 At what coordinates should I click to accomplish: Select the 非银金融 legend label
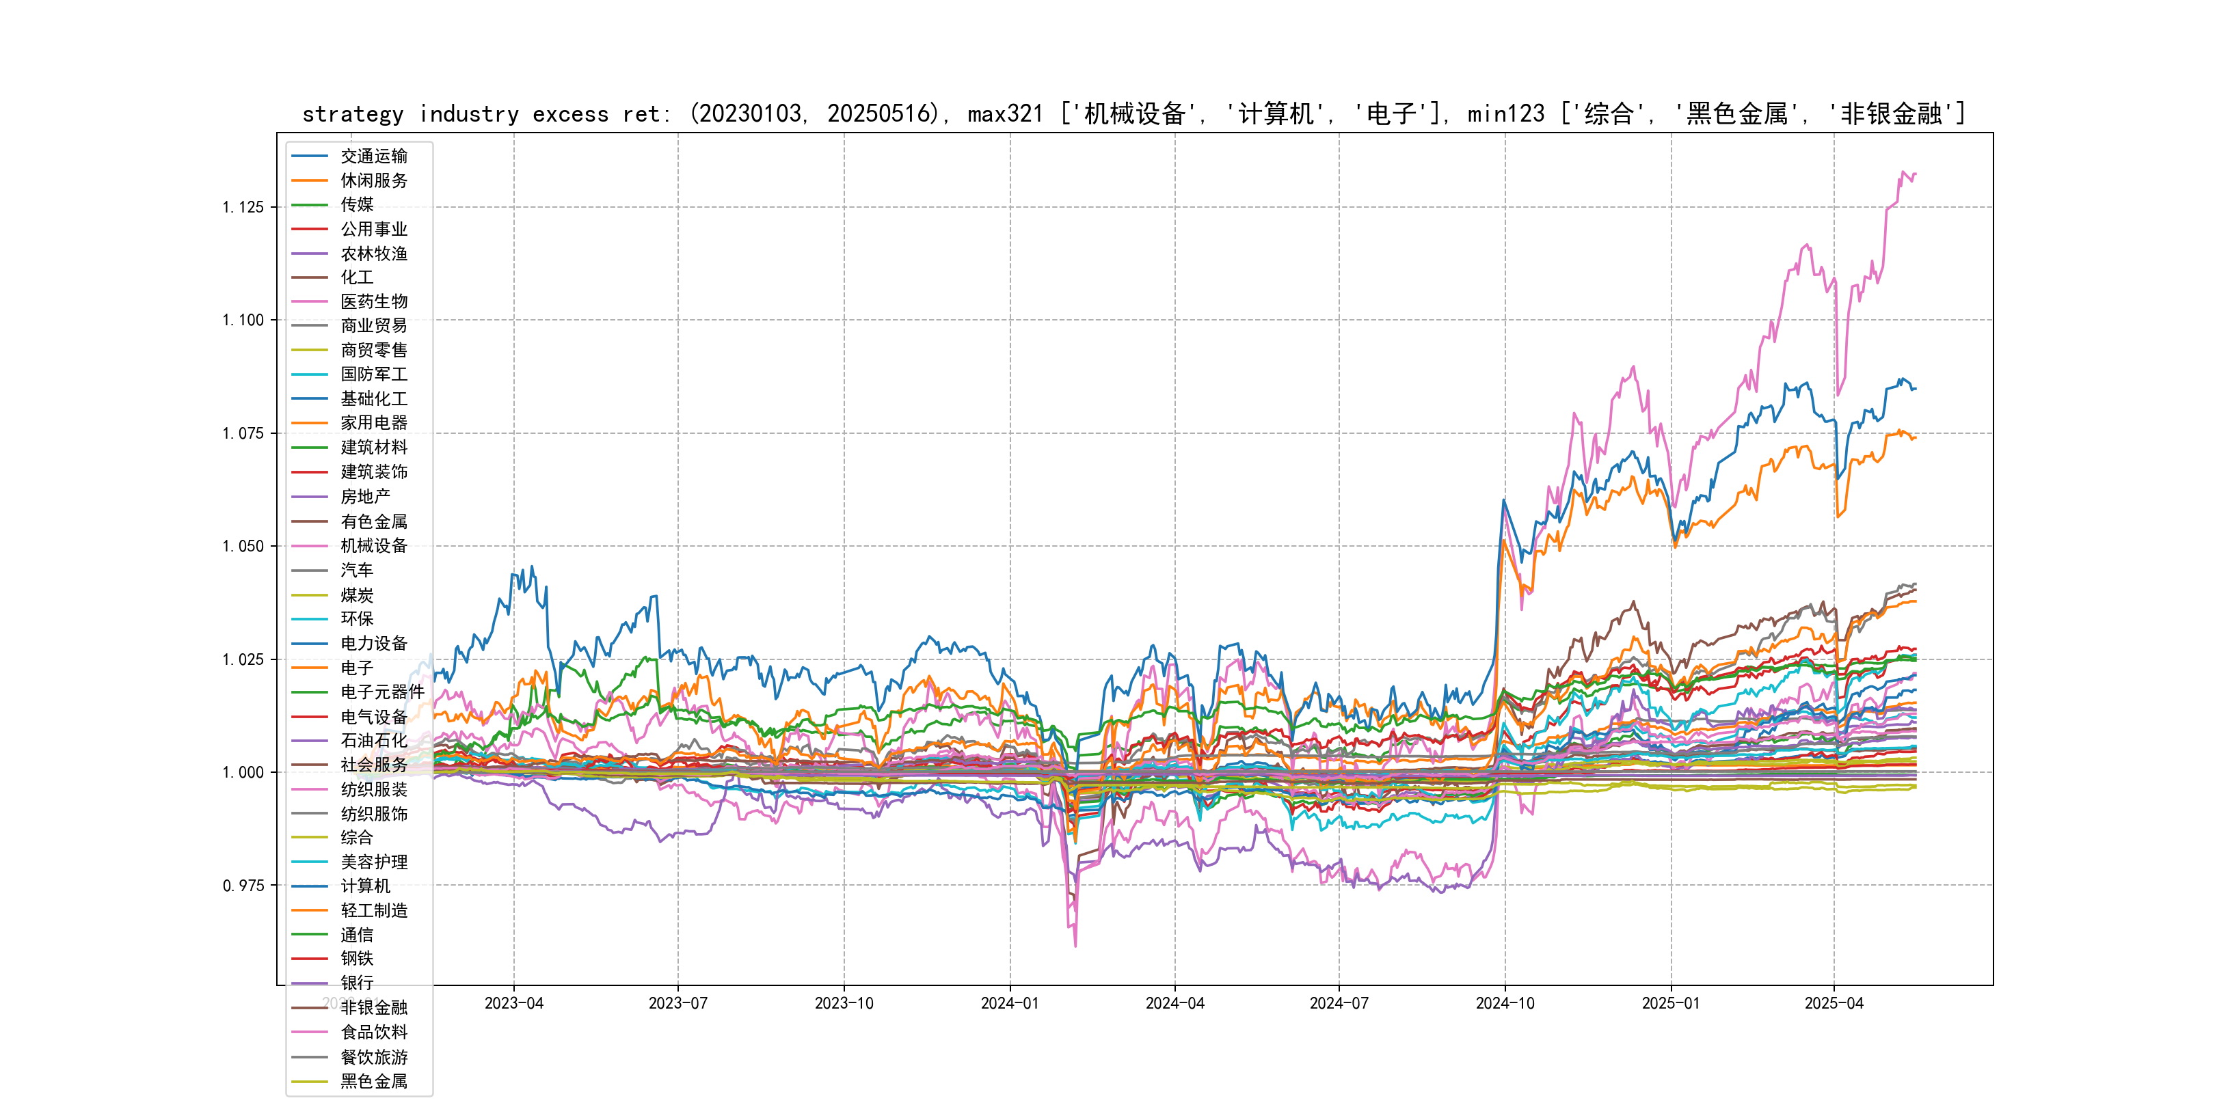(373, 1007)
